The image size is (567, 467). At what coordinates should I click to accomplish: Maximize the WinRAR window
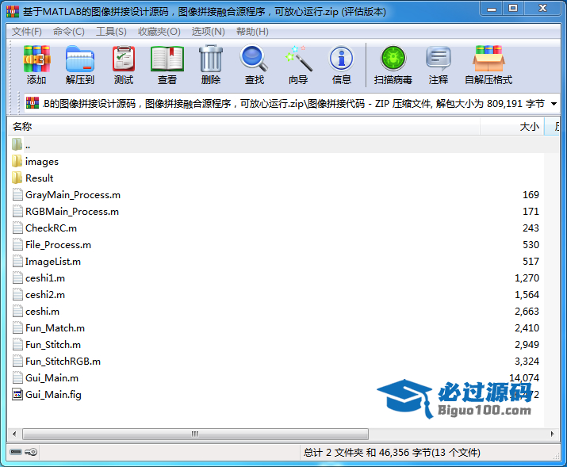pyautogui.click(x=513, y=9)
